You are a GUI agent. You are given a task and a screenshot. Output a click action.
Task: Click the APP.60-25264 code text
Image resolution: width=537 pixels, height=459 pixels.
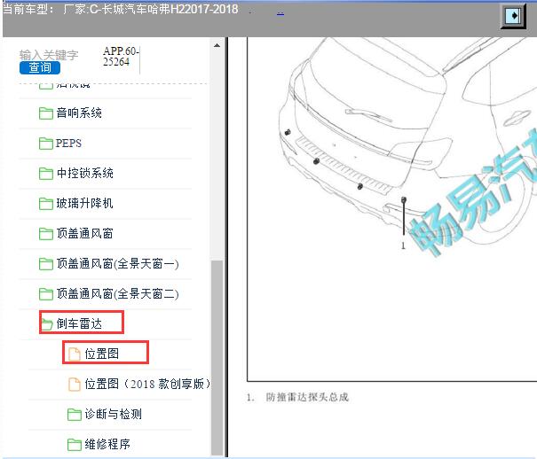121,57
